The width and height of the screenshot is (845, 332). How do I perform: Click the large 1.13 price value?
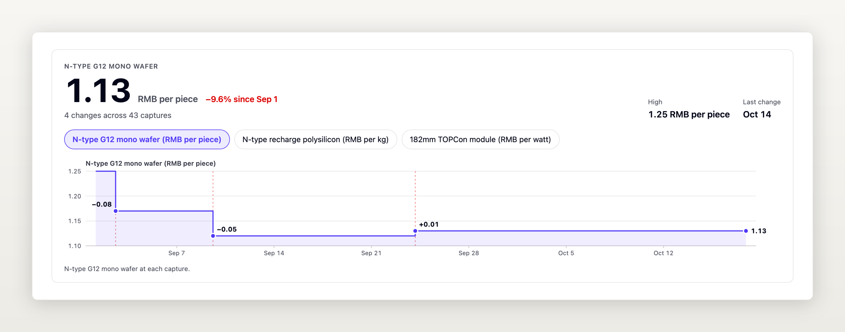pyautogui.click(x=98, y=90)
